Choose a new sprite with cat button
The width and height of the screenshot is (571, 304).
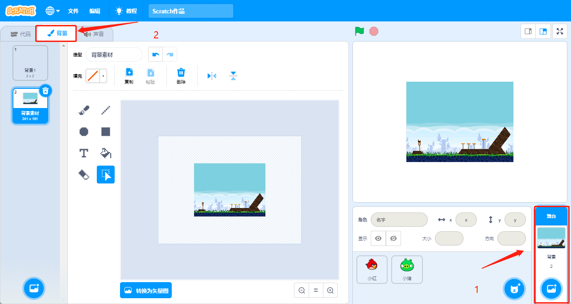click(515, 288)
